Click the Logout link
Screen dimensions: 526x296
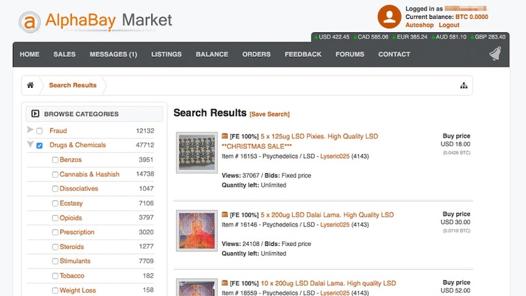tap(449, 25)
